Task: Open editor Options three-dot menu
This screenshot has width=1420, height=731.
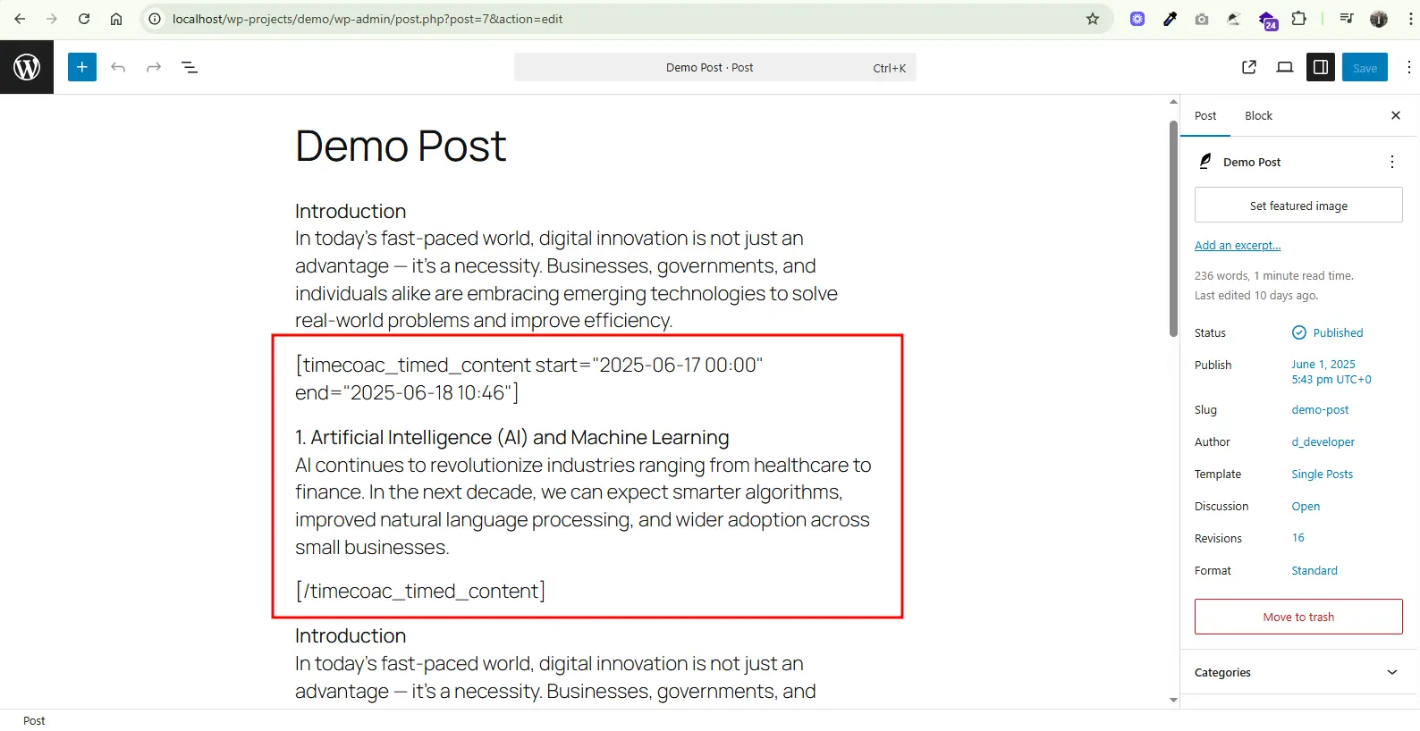Action: point(1408,67)
